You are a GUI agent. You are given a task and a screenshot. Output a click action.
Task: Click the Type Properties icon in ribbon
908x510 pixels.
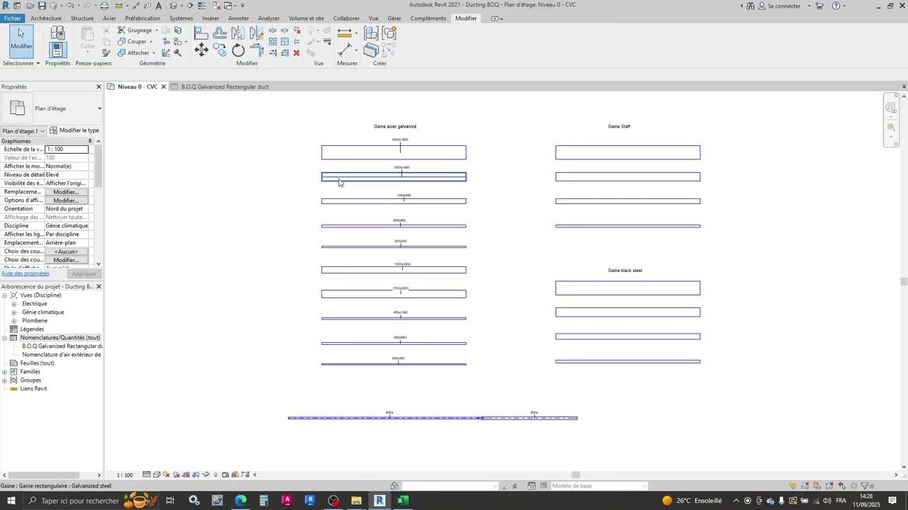pos(57,33)
